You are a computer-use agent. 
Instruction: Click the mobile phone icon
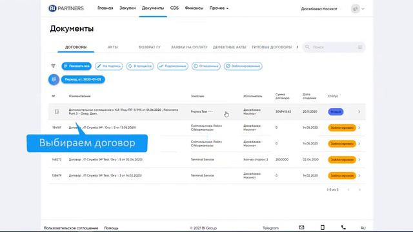[323, 227]
